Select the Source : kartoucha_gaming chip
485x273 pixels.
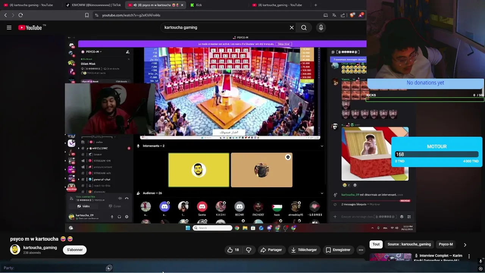(x=409, y=244)
